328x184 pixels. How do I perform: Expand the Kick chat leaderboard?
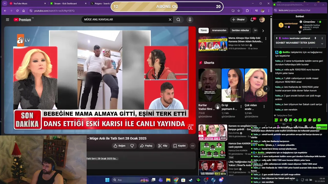300,32
